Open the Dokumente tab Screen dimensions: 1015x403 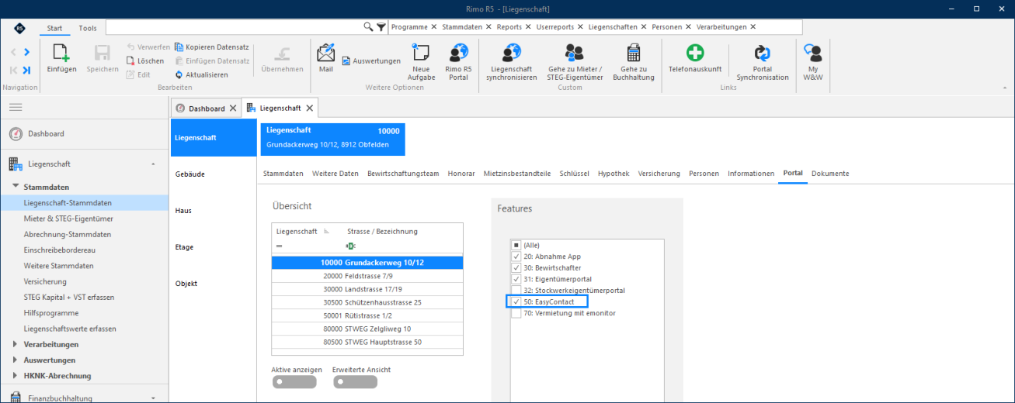pos(830,174)
